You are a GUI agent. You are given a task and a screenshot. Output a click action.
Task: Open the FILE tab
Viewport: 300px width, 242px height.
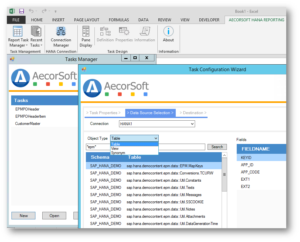[16, 20]
